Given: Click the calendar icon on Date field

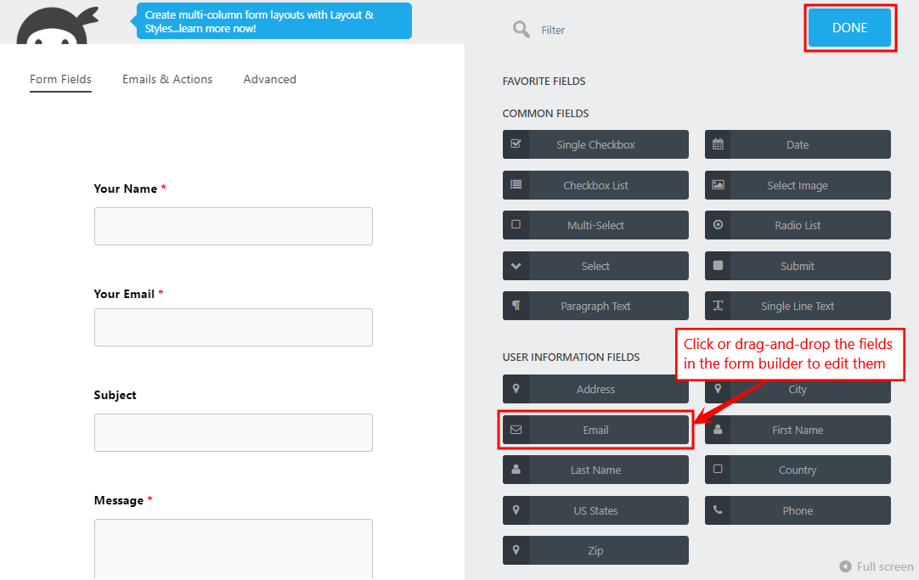Looking at the screenshot, I should (x=718, y=144).
